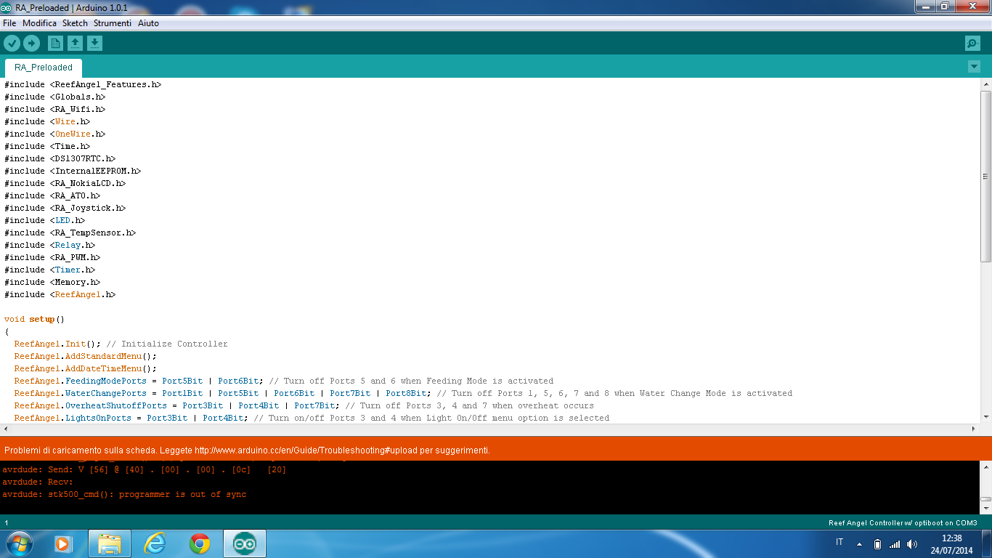Click the OverheatShutoffPorts code line
The height and width of the screenshot is (558, 992).
(304, 405)
